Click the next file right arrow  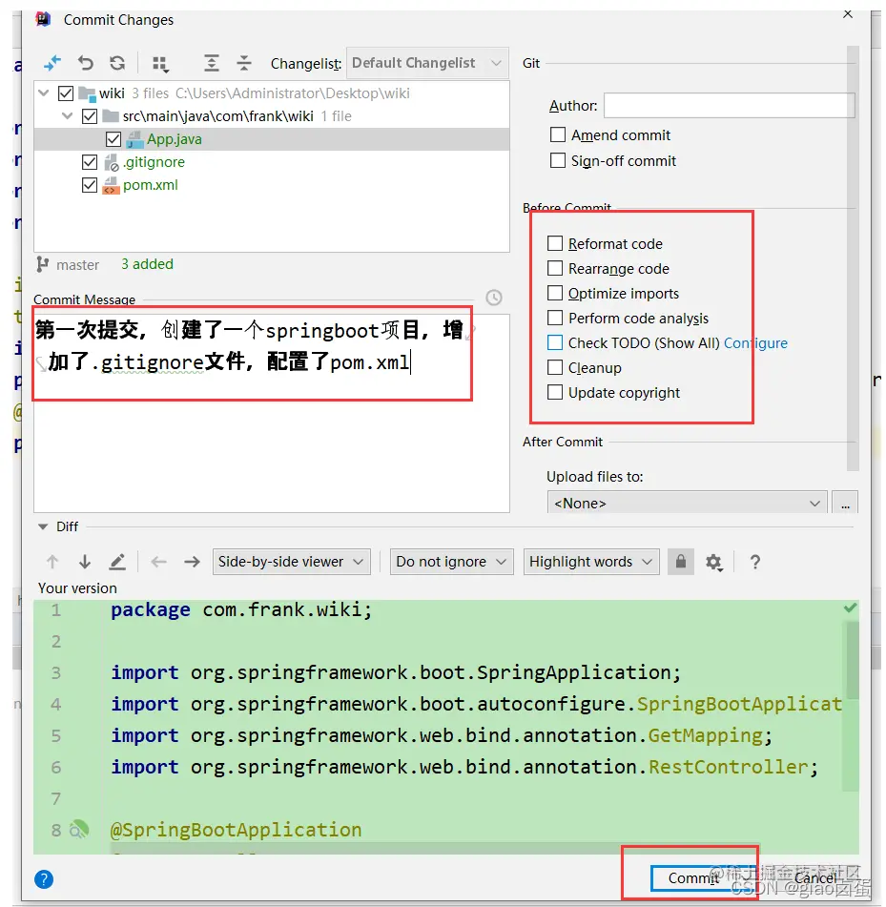(x=192, y=562)
